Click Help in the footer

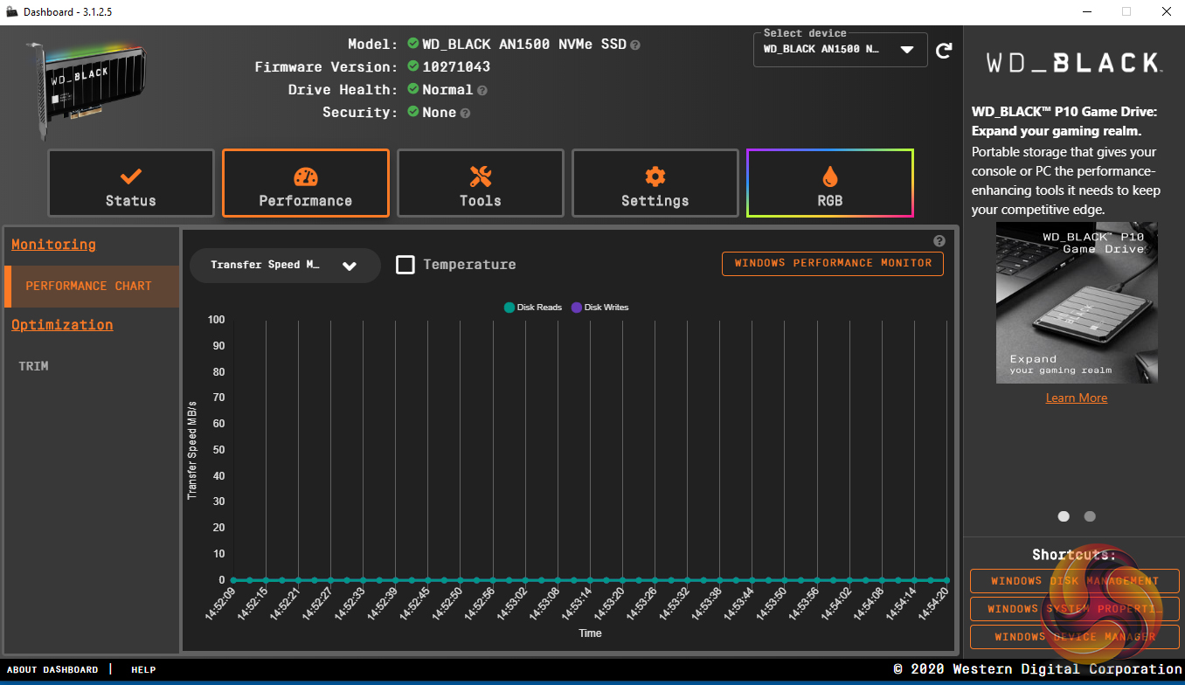(x=143, y=670)
